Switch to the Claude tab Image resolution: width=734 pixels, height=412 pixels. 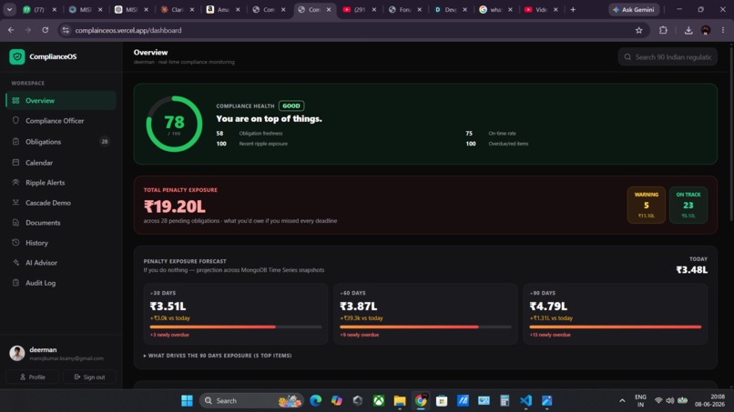click(178, 9)
